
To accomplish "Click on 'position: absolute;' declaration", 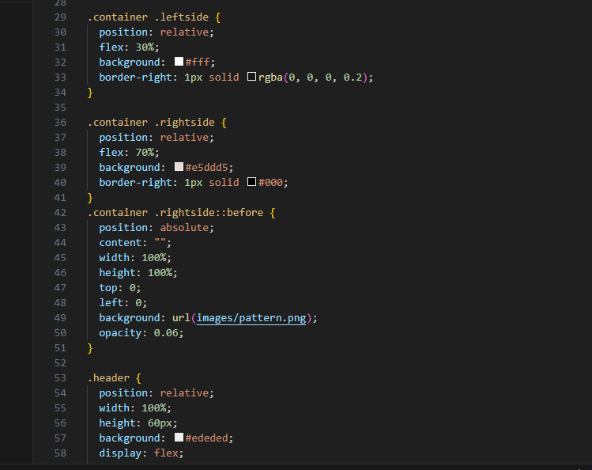I will tap(156, 227).
